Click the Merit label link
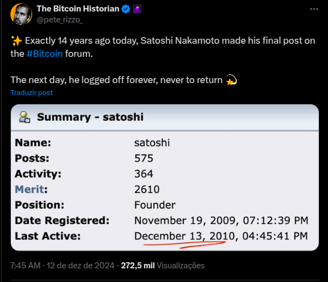The width and height of the screenshot is (328, 282). pos(29,190)
